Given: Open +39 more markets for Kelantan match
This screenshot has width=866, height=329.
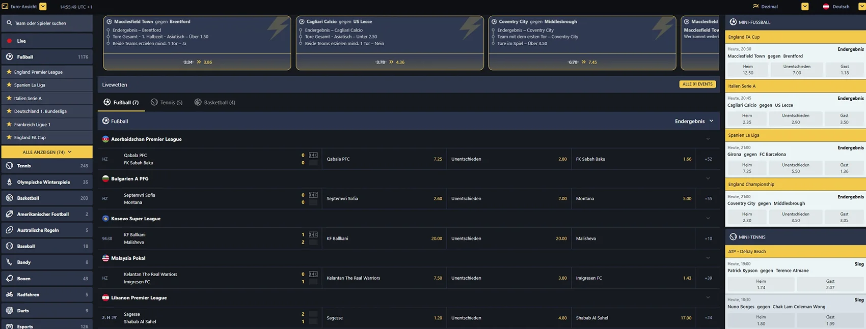Looking at the screenshot, I should coord(708,278).
